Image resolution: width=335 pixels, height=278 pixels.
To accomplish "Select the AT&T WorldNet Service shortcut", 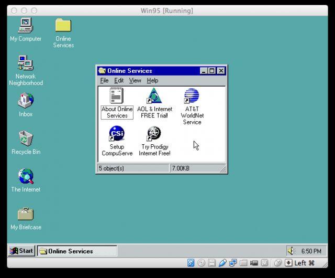I will [x=192, y=96].
